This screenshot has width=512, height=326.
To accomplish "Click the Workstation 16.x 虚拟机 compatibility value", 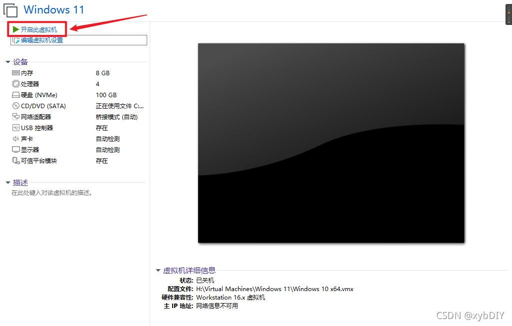I will (231, 297).
